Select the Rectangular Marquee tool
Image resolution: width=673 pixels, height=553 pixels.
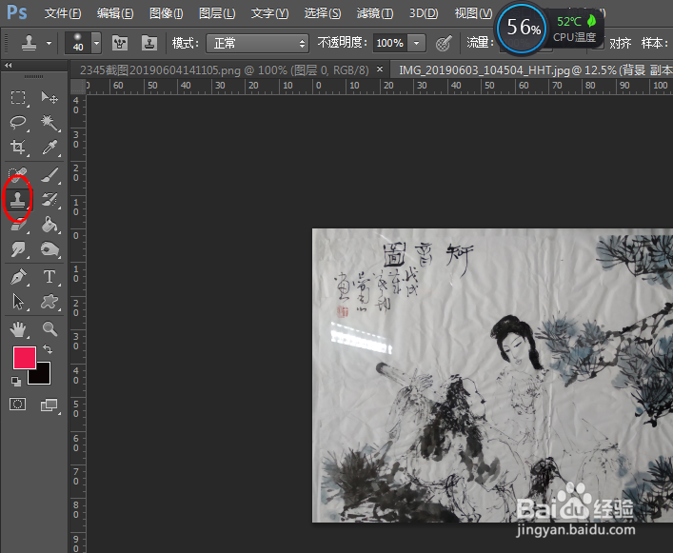tap(18, 98)
